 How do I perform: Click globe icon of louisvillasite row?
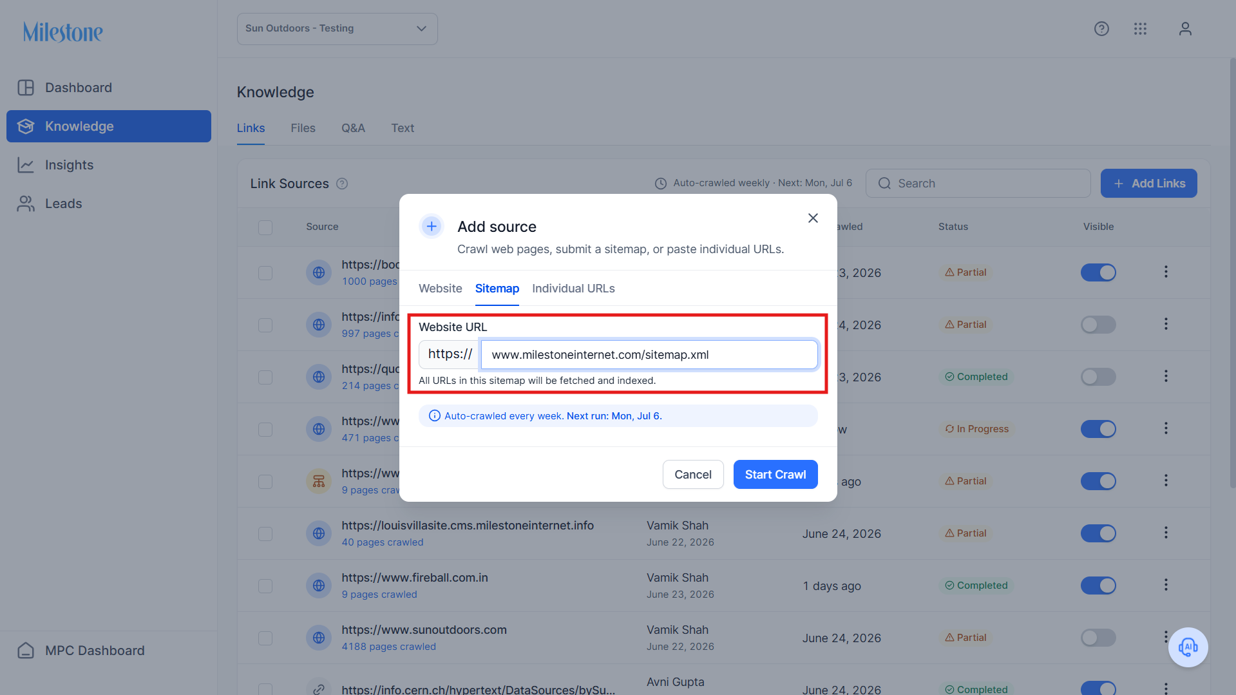point(319,533)
